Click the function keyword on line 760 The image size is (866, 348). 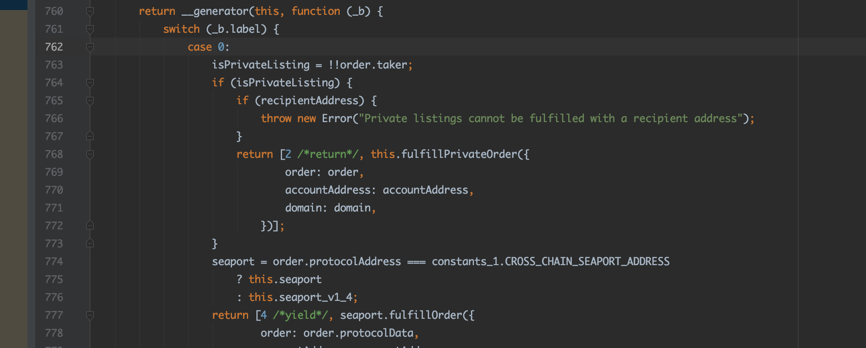[x=316, y=11]
